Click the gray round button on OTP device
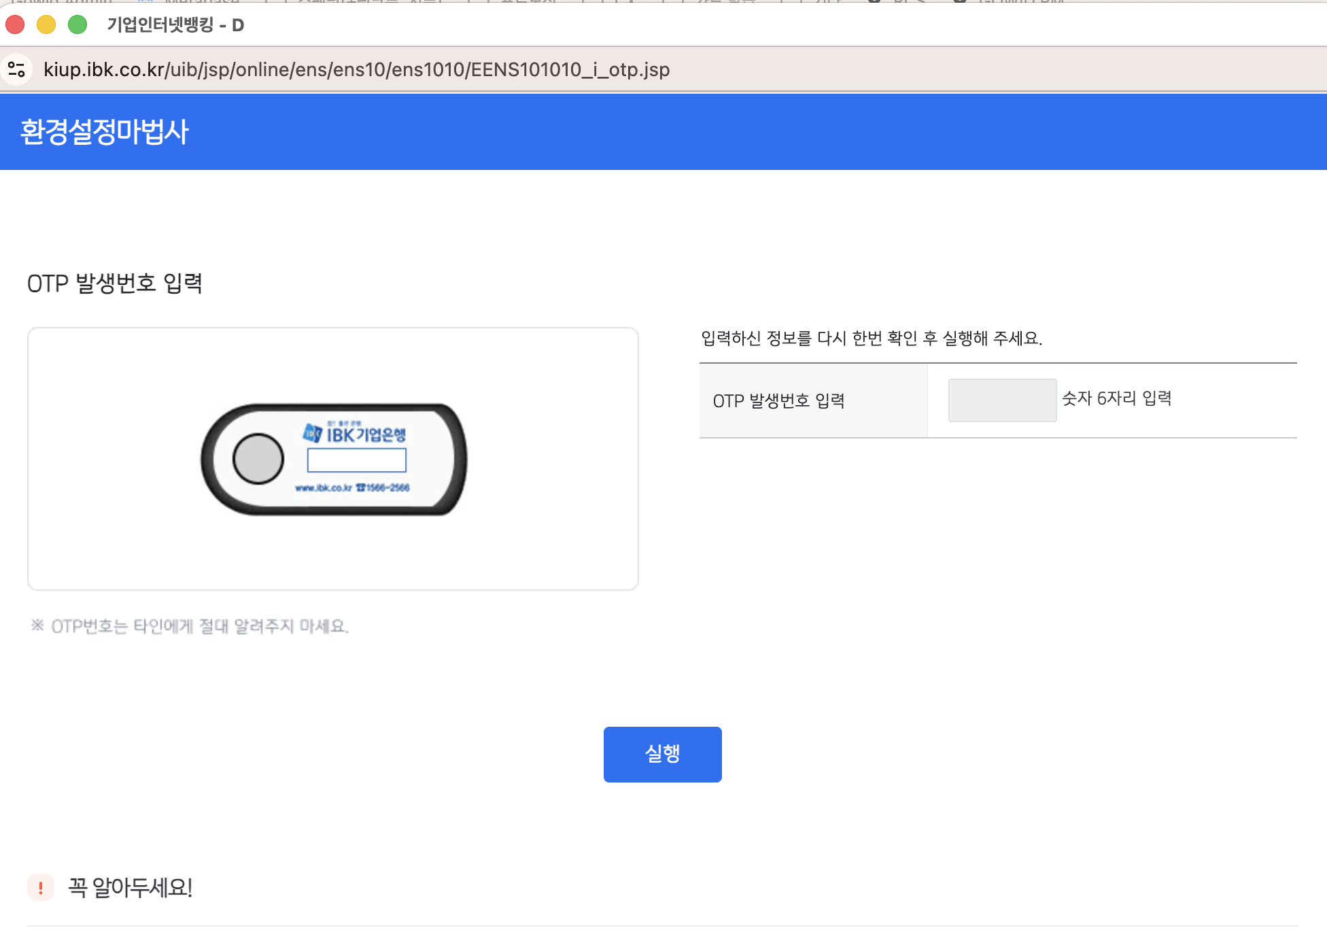The height and width of the screenshot is (930, 1327). [258, 459]
